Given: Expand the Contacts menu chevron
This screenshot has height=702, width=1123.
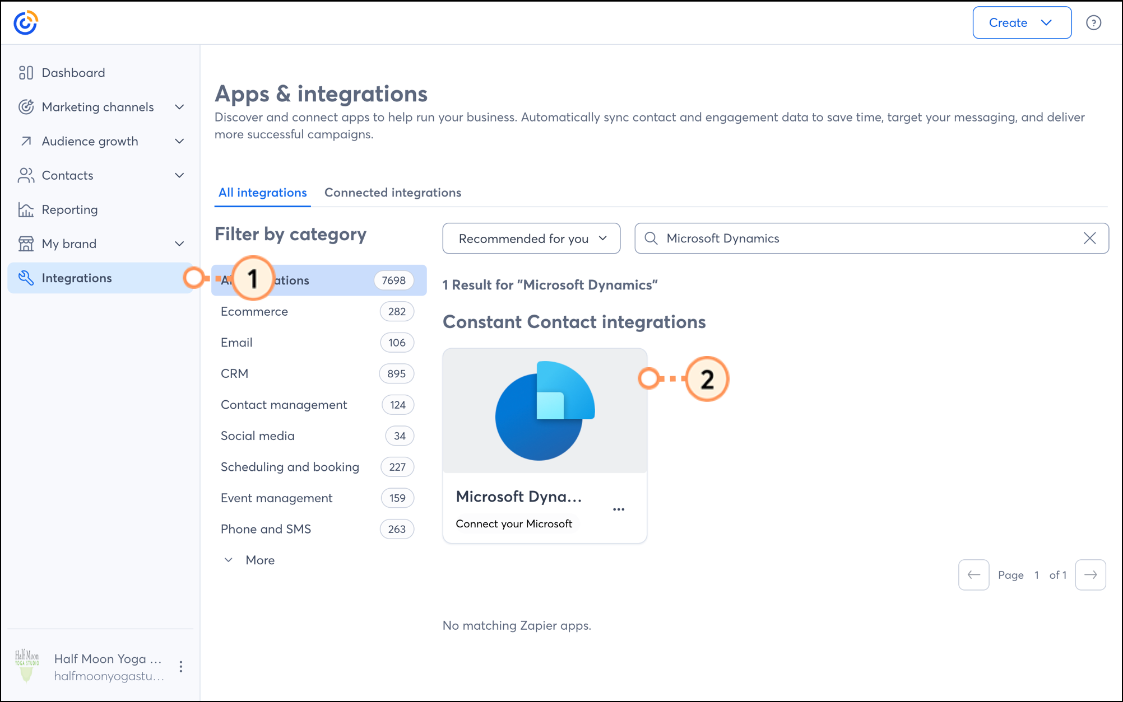Looking at the screenshot, I should pyautogui.click(x=179, y=175).
